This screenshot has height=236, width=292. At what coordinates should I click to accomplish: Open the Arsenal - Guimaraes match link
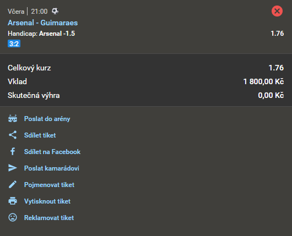[42, 23]
